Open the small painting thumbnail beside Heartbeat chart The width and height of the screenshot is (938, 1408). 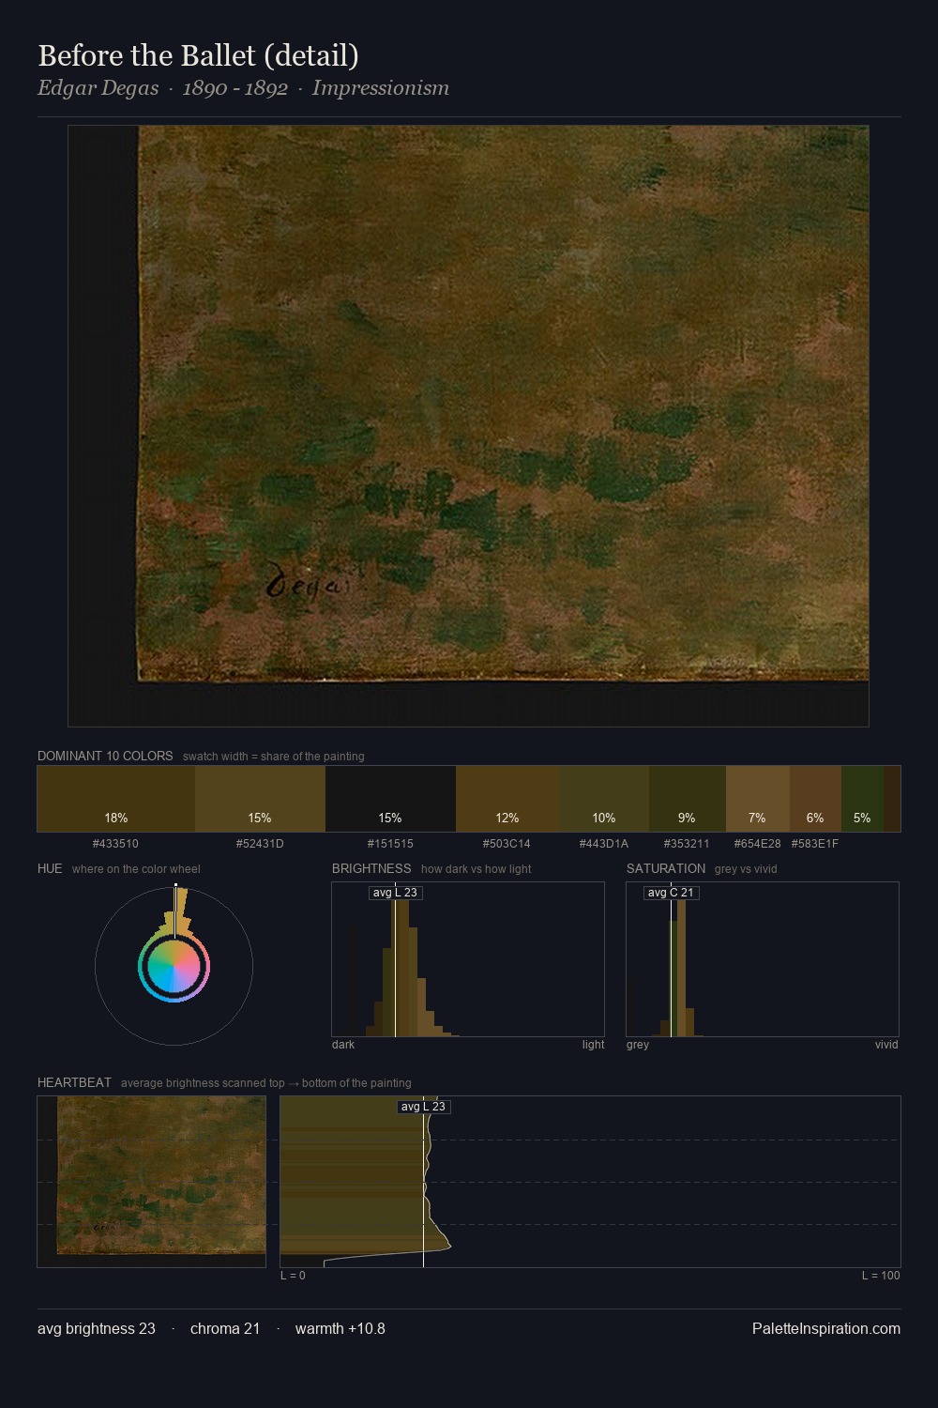[x=151, y=1182]
